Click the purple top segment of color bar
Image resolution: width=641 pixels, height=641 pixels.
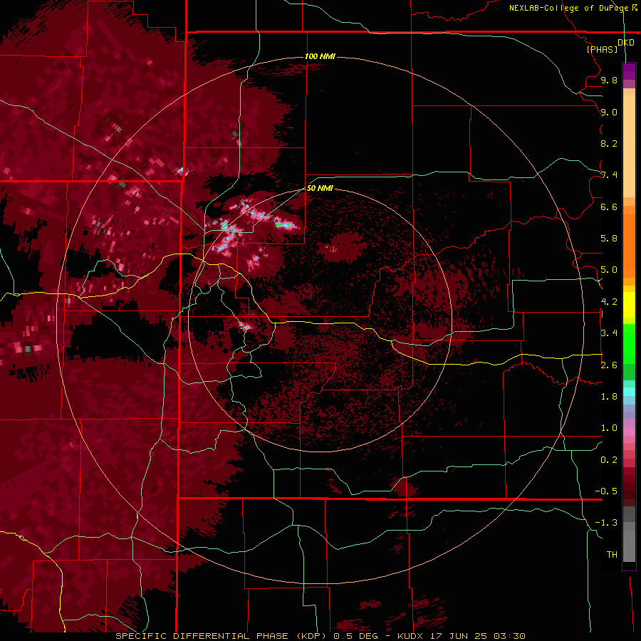[x=629, y=71]
